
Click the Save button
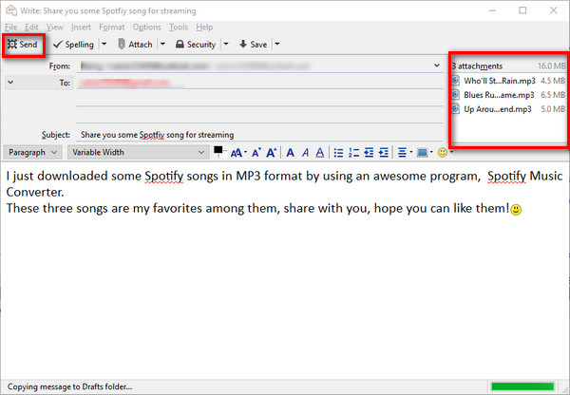tap(253, 45)
